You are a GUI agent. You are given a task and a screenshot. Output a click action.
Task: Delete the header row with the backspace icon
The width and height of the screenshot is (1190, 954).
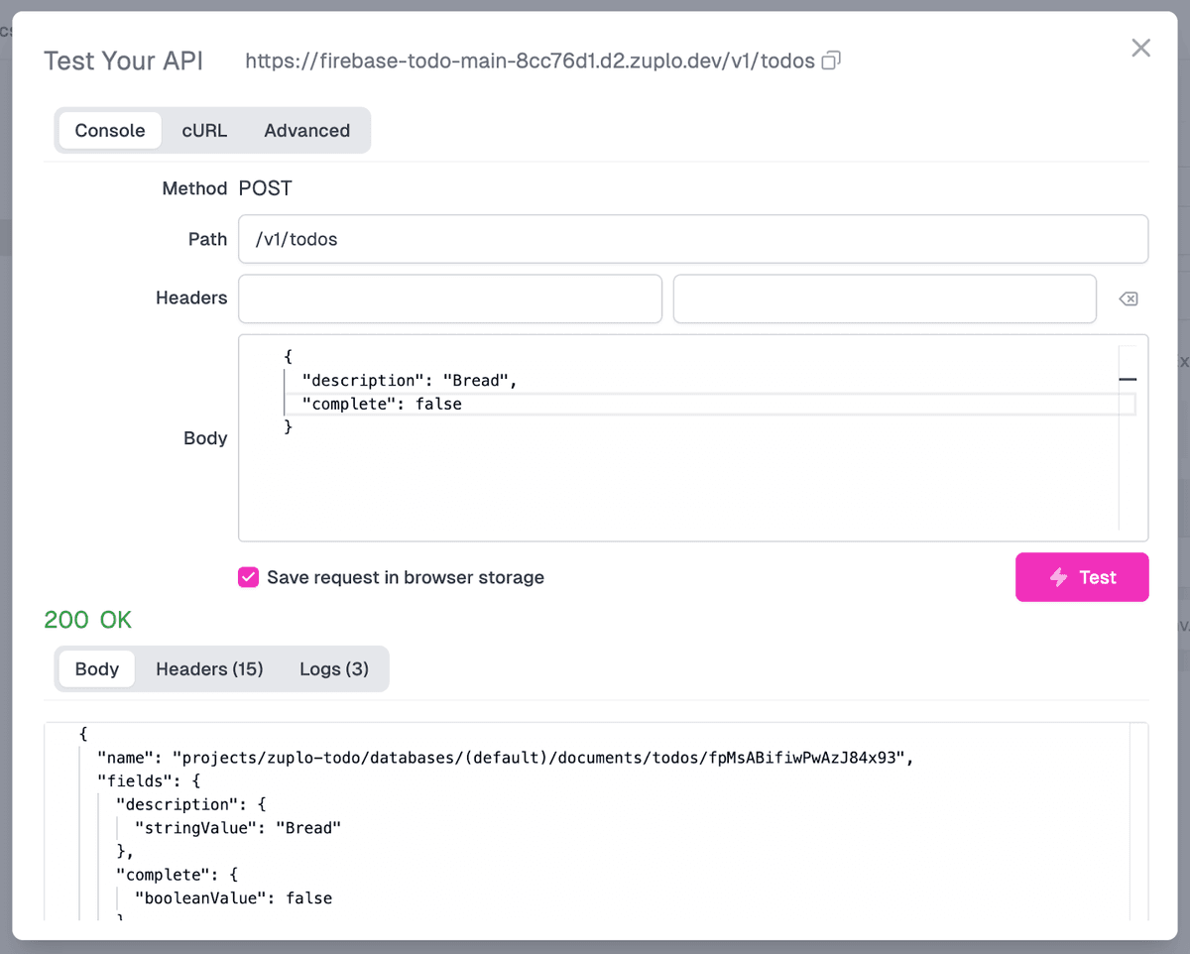click(x=1128, y=298)
